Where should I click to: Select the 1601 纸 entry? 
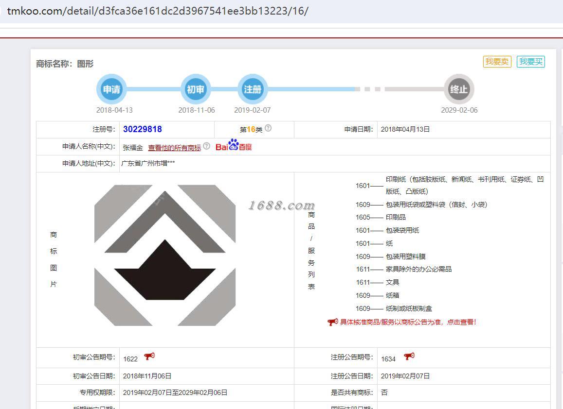pyautogui.click(x=374, y=244)
